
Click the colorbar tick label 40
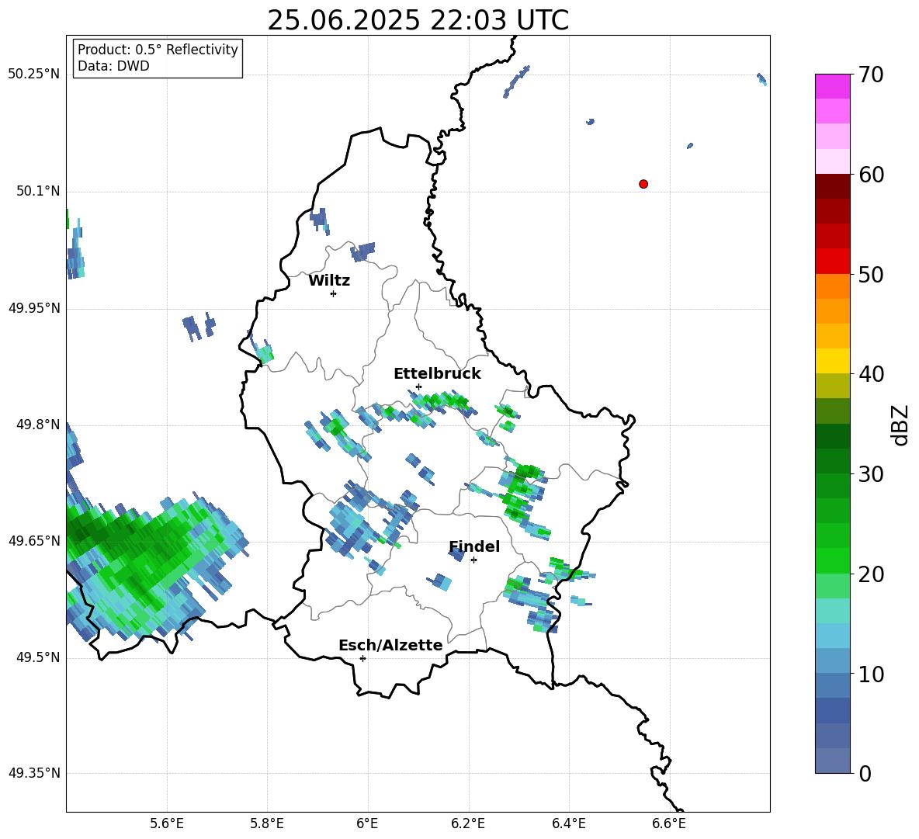(871, 374)
